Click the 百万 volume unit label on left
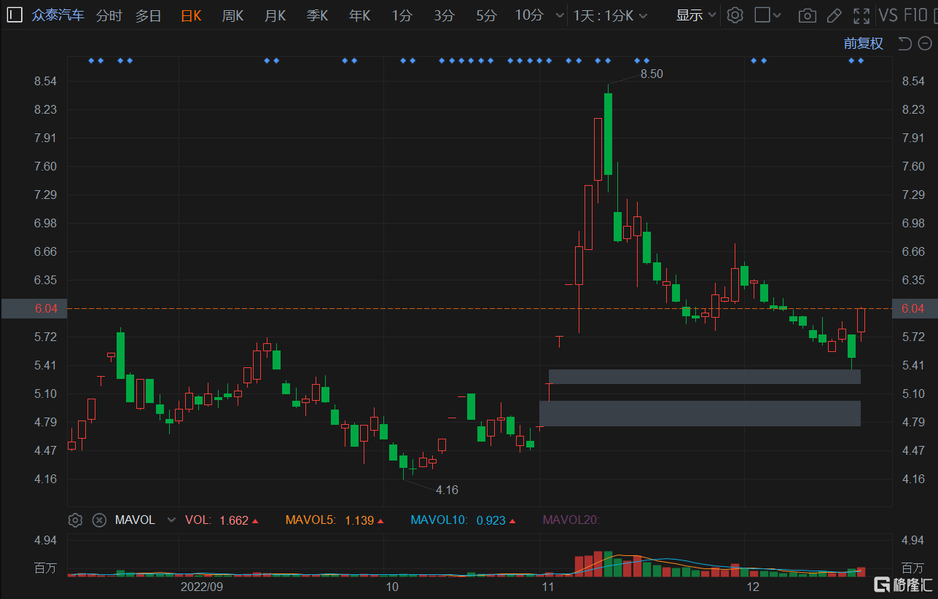This screenshot has height=599, width=938. point(44,568)
